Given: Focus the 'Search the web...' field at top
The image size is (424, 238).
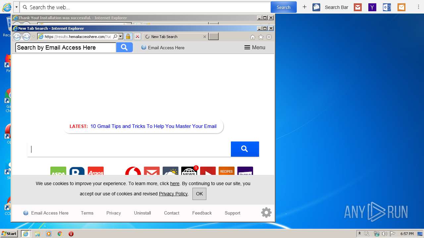Looking at the screenshot, I should (145, 7).
